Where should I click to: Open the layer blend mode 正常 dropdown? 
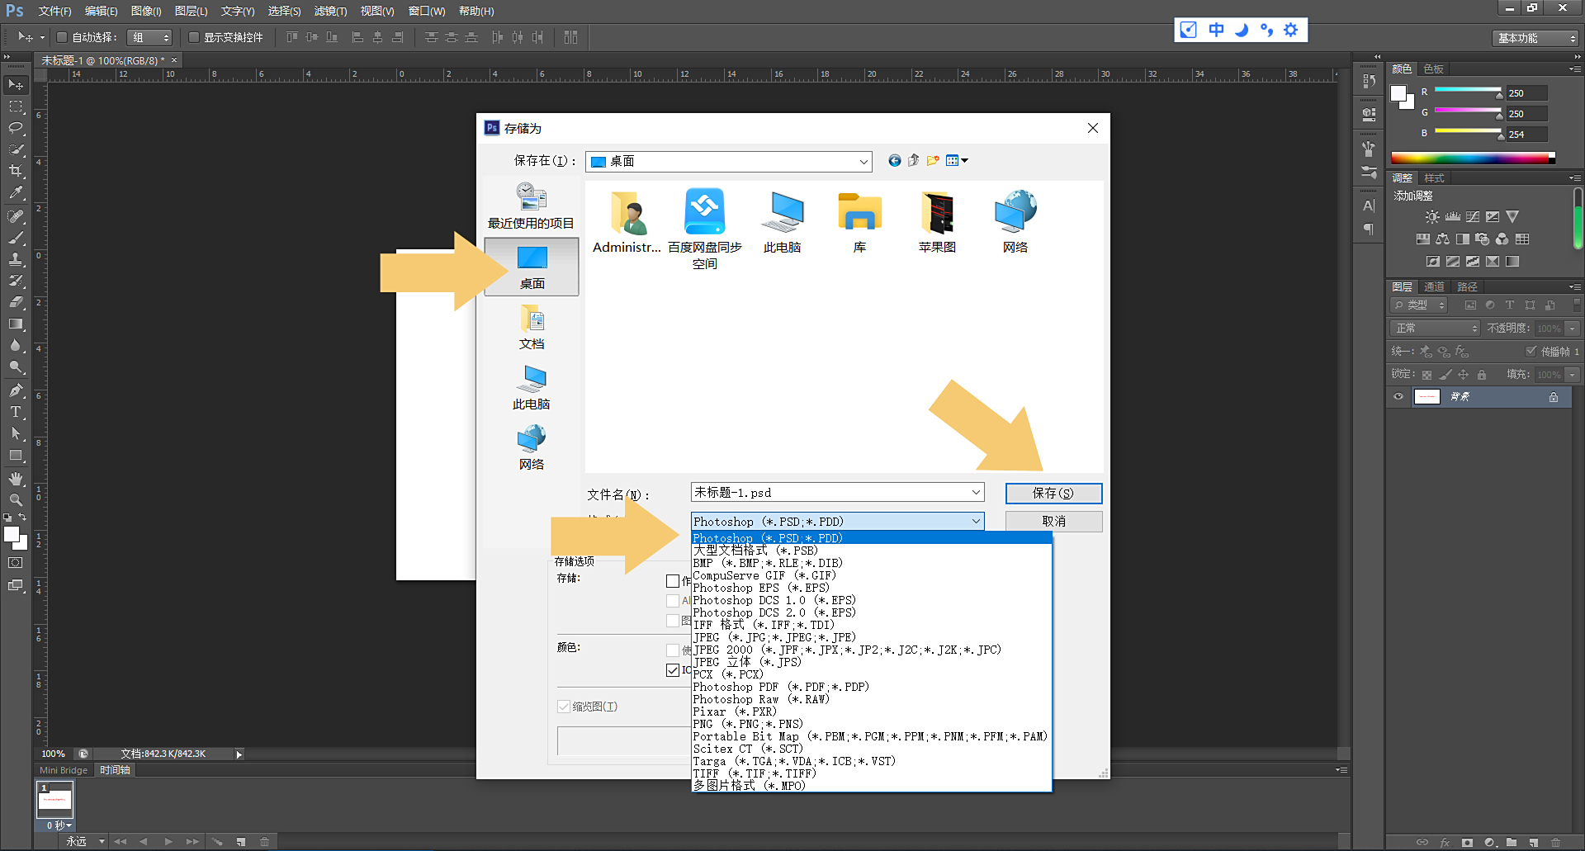[x=1436, y=329]
